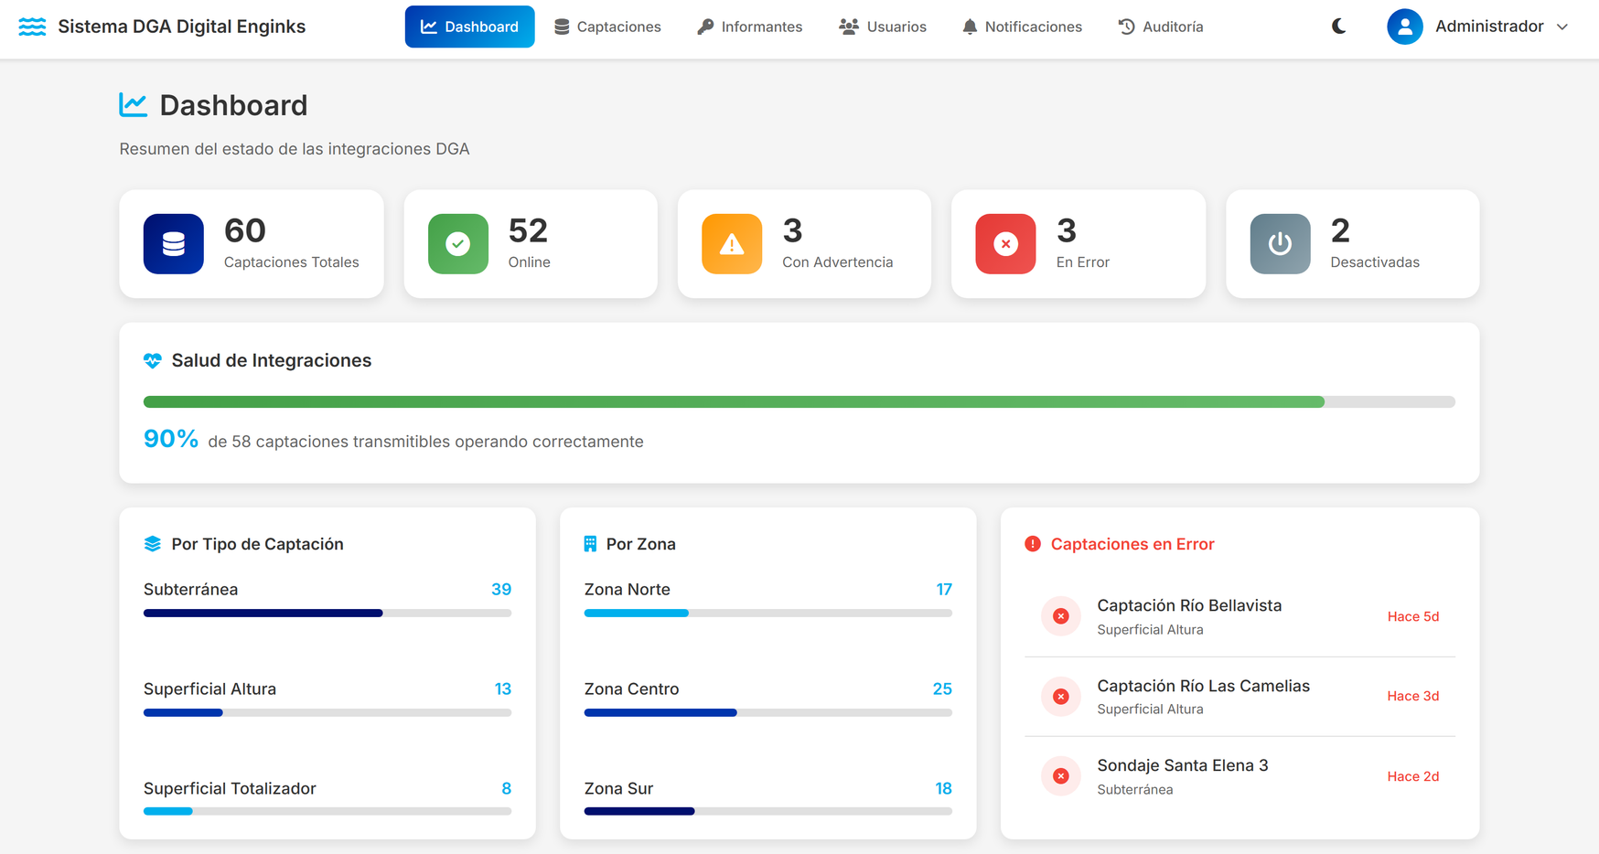Click the blue database Captaciones Totales icon
Viewport: 1599px width, 854px height.
pos(174,244)
